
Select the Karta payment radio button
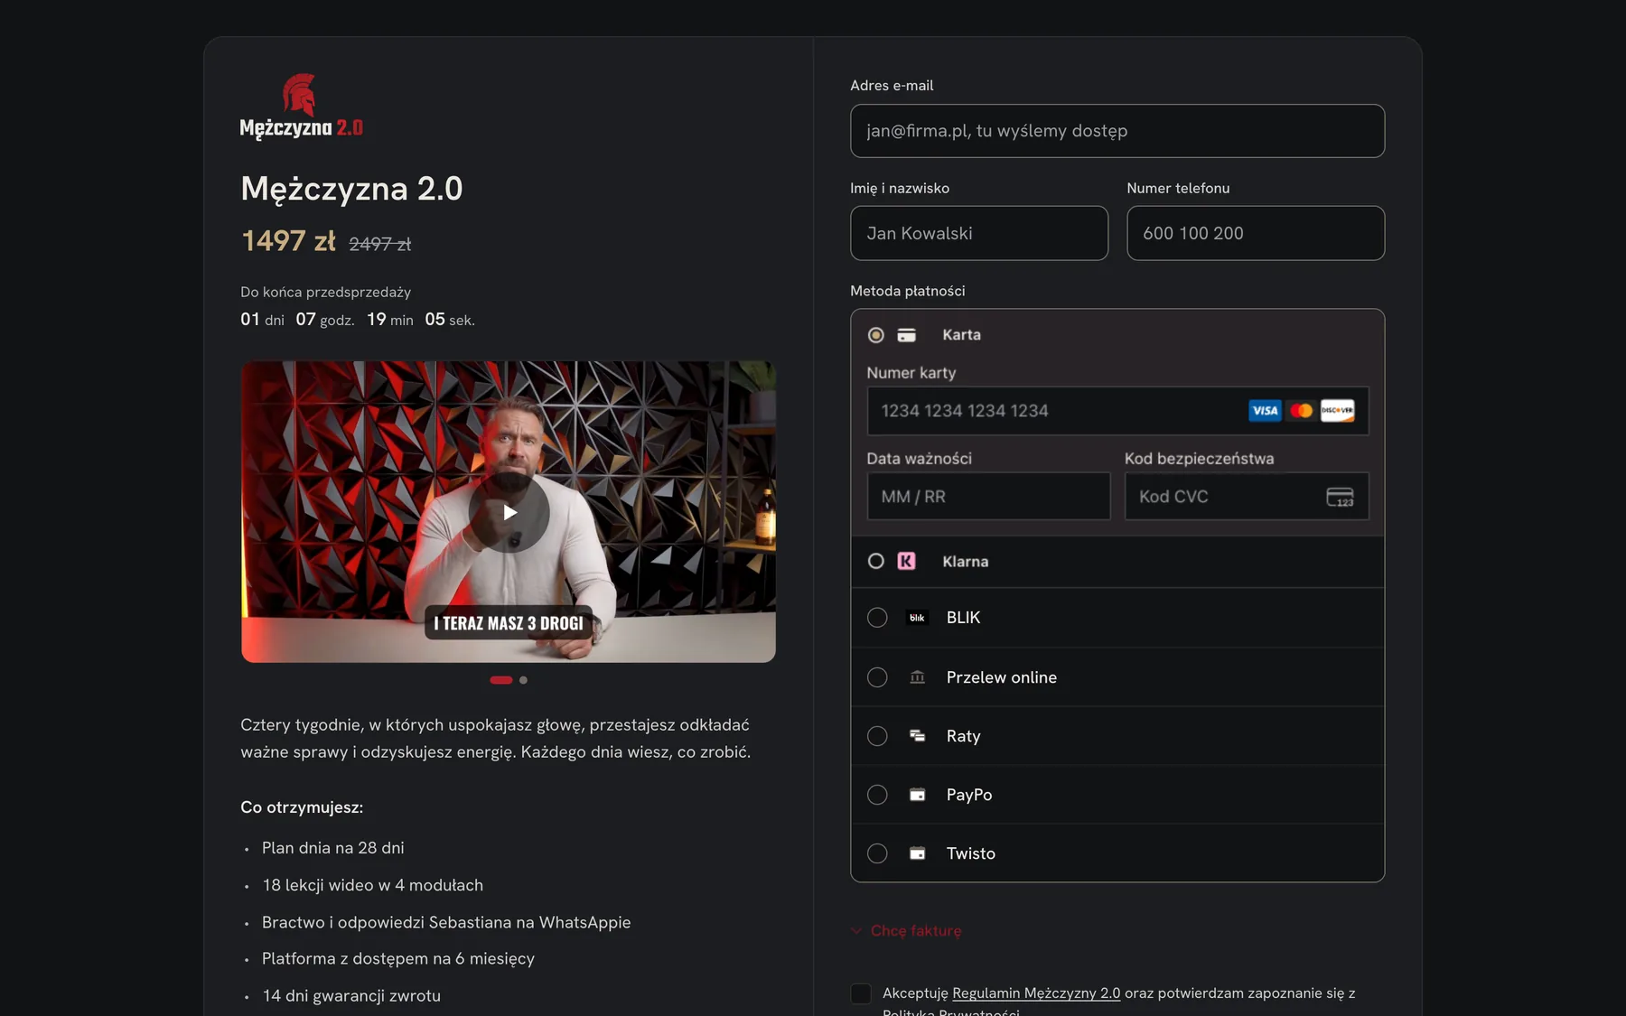pos(875,335)
